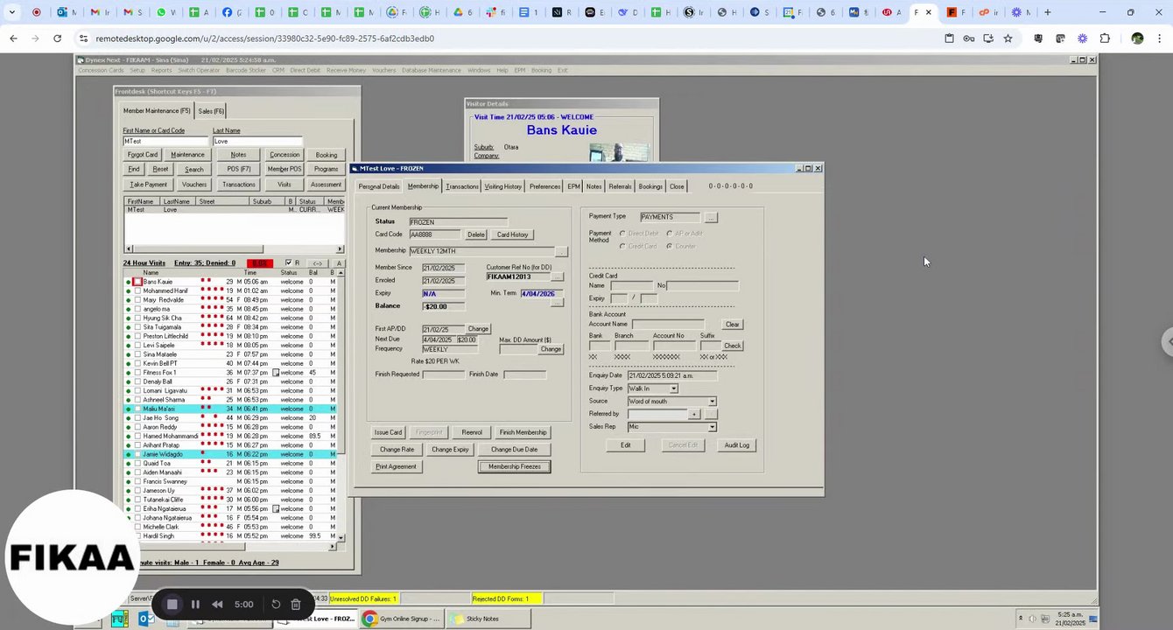Viewport: 1173px width, 630px height.
Task: Click the Take Payment button
Action: 148,185
